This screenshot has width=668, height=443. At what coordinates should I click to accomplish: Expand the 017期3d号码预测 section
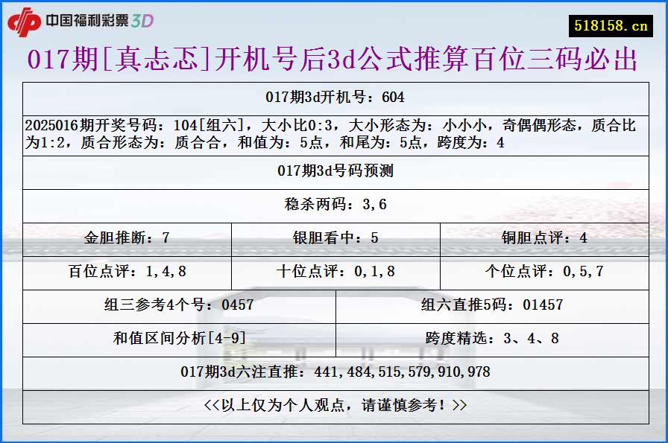(334, 172)
